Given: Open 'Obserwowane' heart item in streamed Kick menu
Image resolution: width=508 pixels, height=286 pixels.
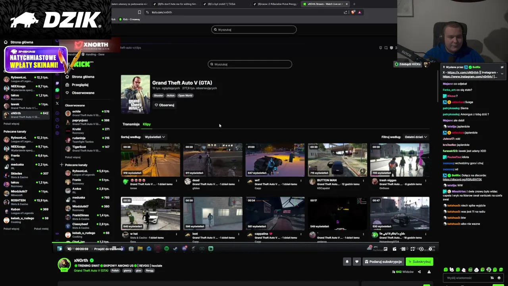Looking at the screenshot, I should tap(80, 93).
